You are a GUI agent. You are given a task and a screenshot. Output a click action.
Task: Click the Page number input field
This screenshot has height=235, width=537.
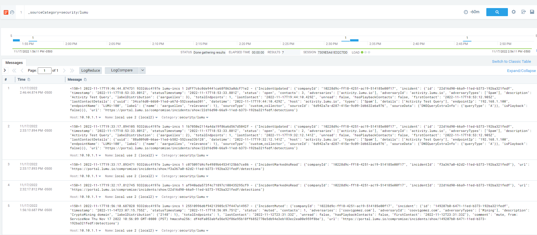coord(45,71)
